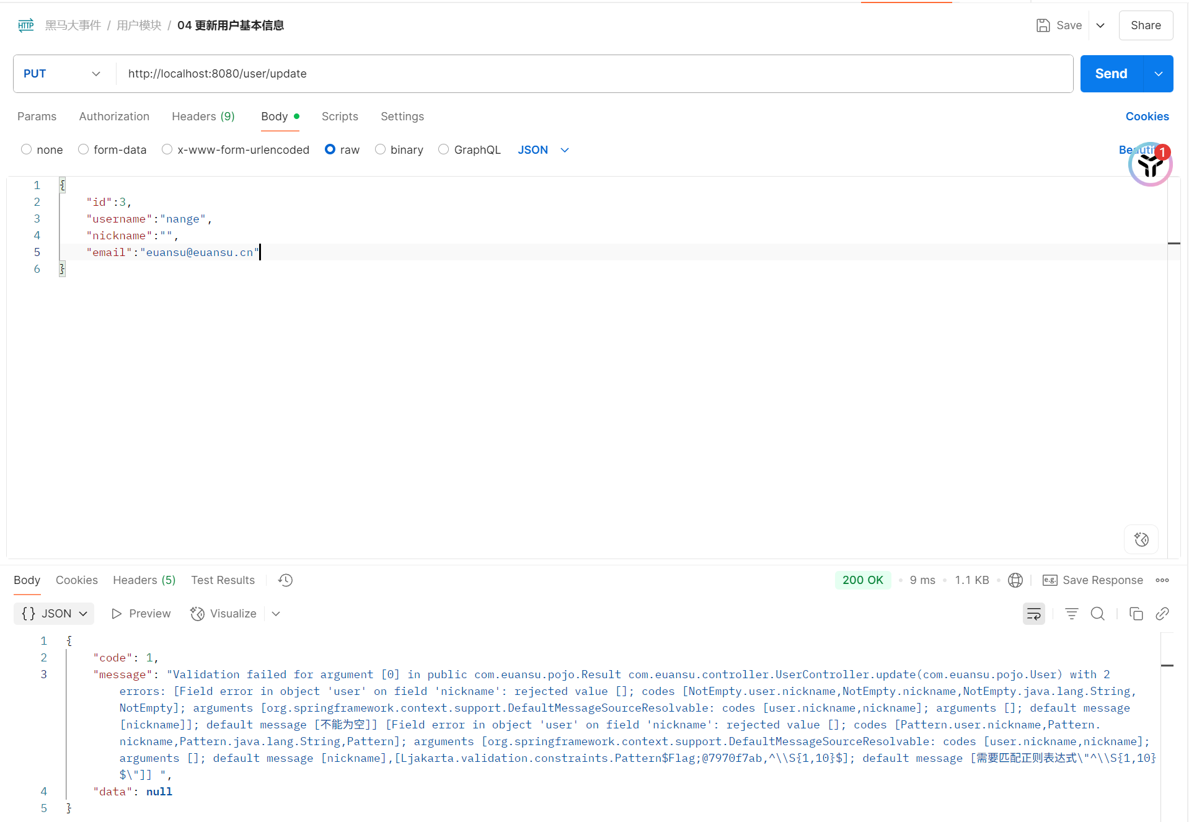
Task: Select the form-data body type
Action: click(x=83, y=149)
